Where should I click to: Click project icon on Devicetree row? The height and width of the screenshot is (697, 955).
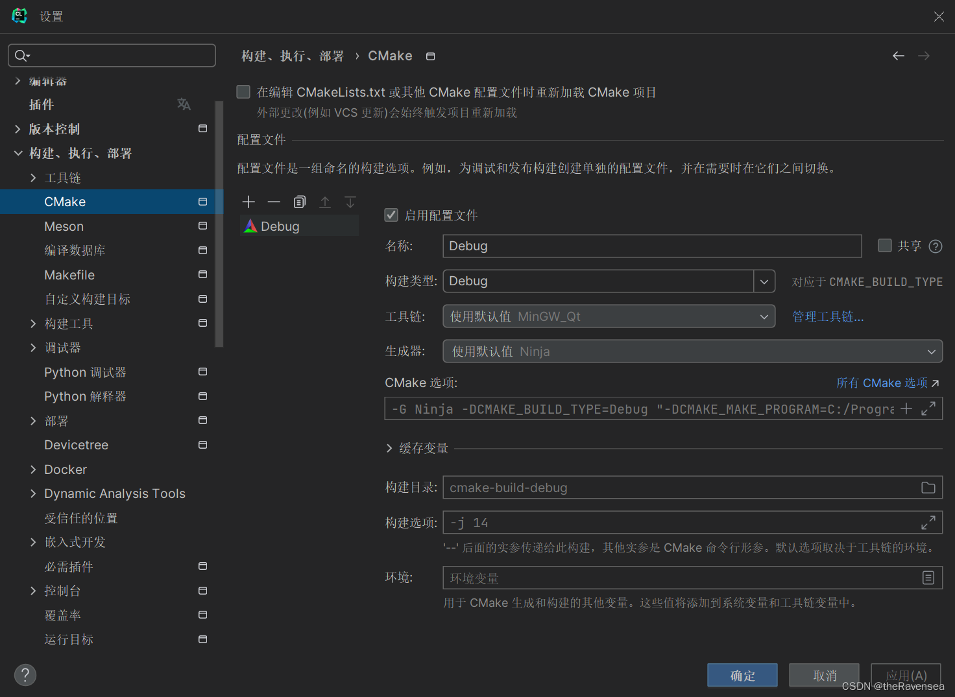click(202, 445)
